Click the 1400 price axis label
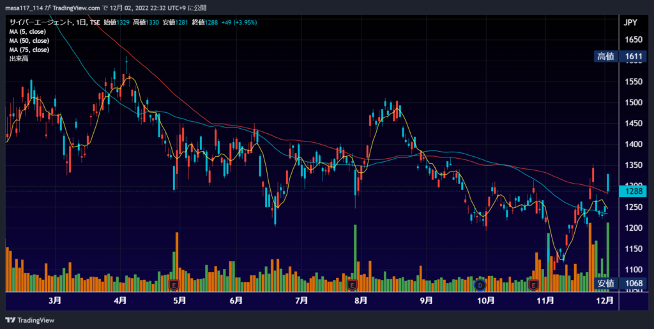The width and height of the screenshot is (654, 329). [x=634, y=145]
